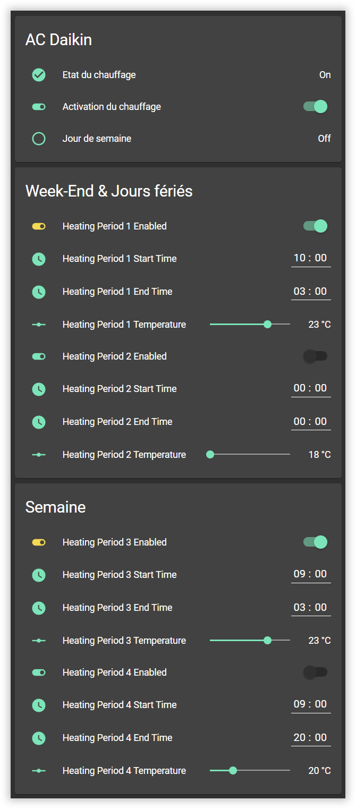
Task: Click the clock icon for Heating Period 4 Start Time
Action: [39, 705]
